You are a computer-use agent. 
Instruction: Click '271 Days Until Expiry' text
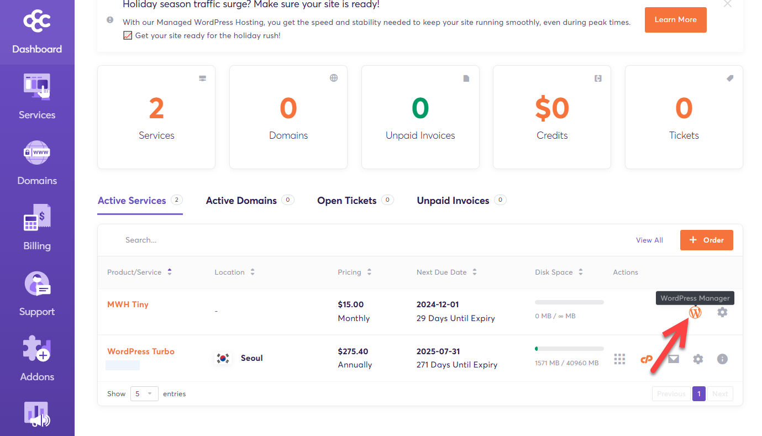point(457,365)
